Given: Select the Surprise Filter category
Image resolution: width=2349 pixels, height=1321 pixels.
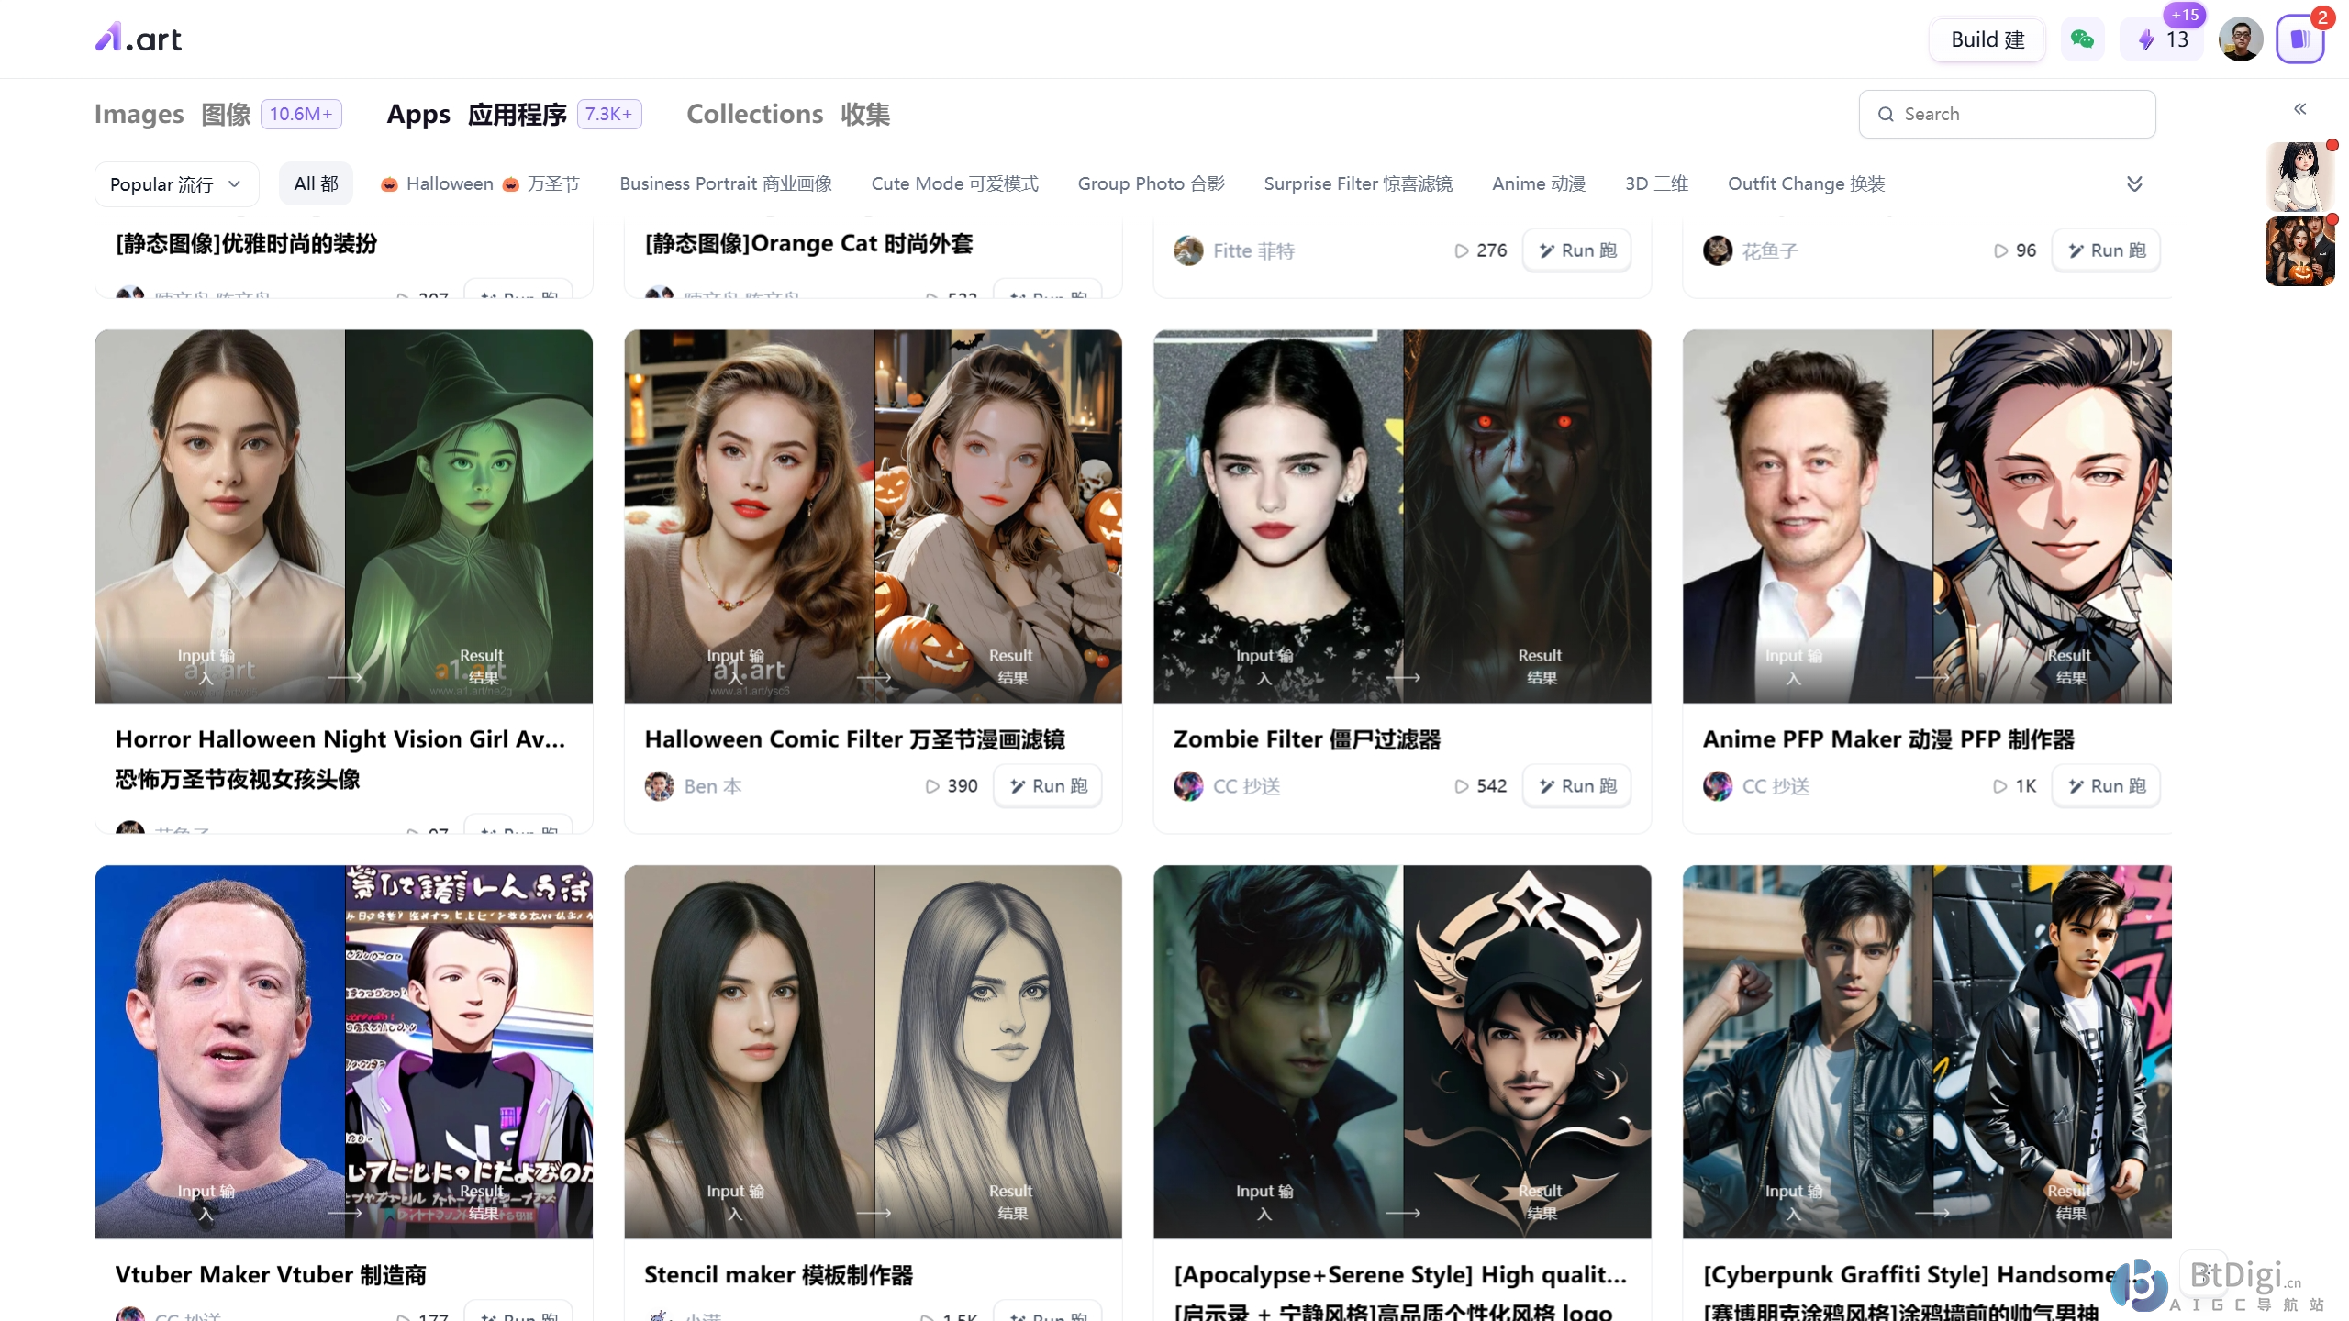Looking at the screenshot, I should 1359,184.
